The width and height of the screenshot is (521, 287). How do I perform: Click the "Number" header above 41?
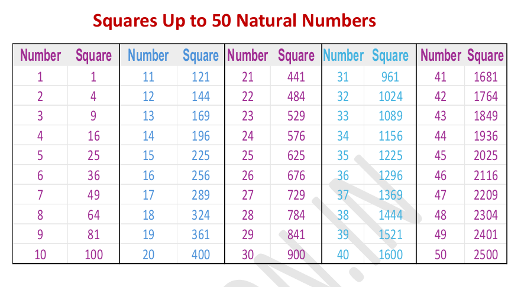[441, 55]
